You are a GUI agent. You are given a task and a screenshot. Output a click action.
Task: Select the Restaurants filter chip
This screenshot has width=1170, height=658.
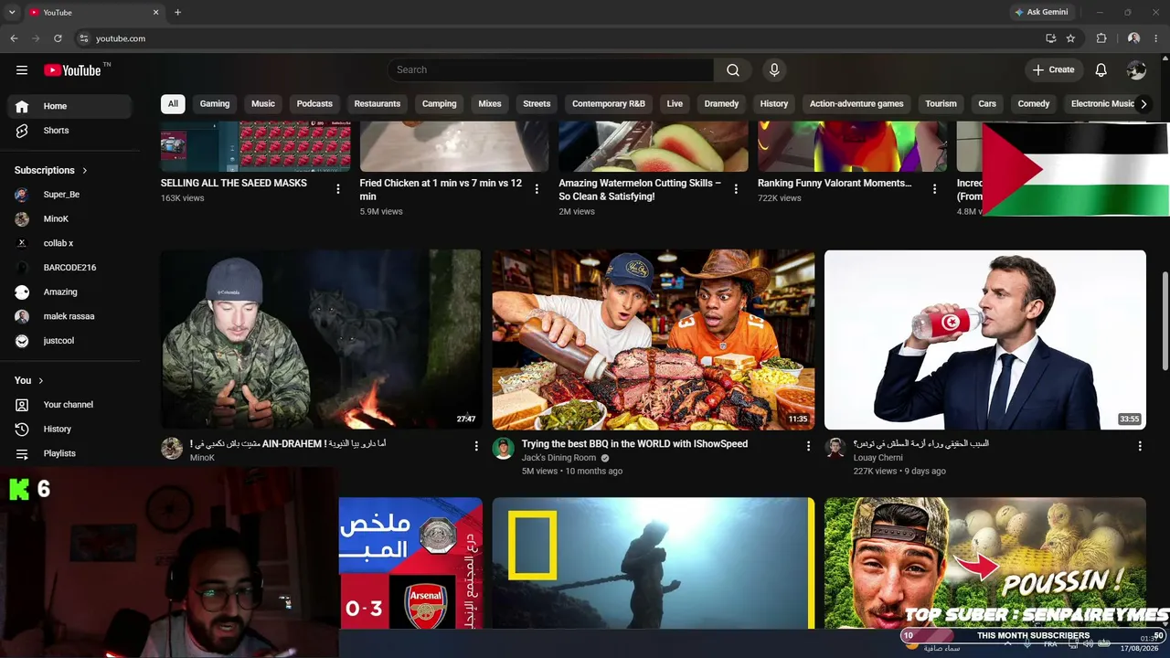tap(378, 104)
